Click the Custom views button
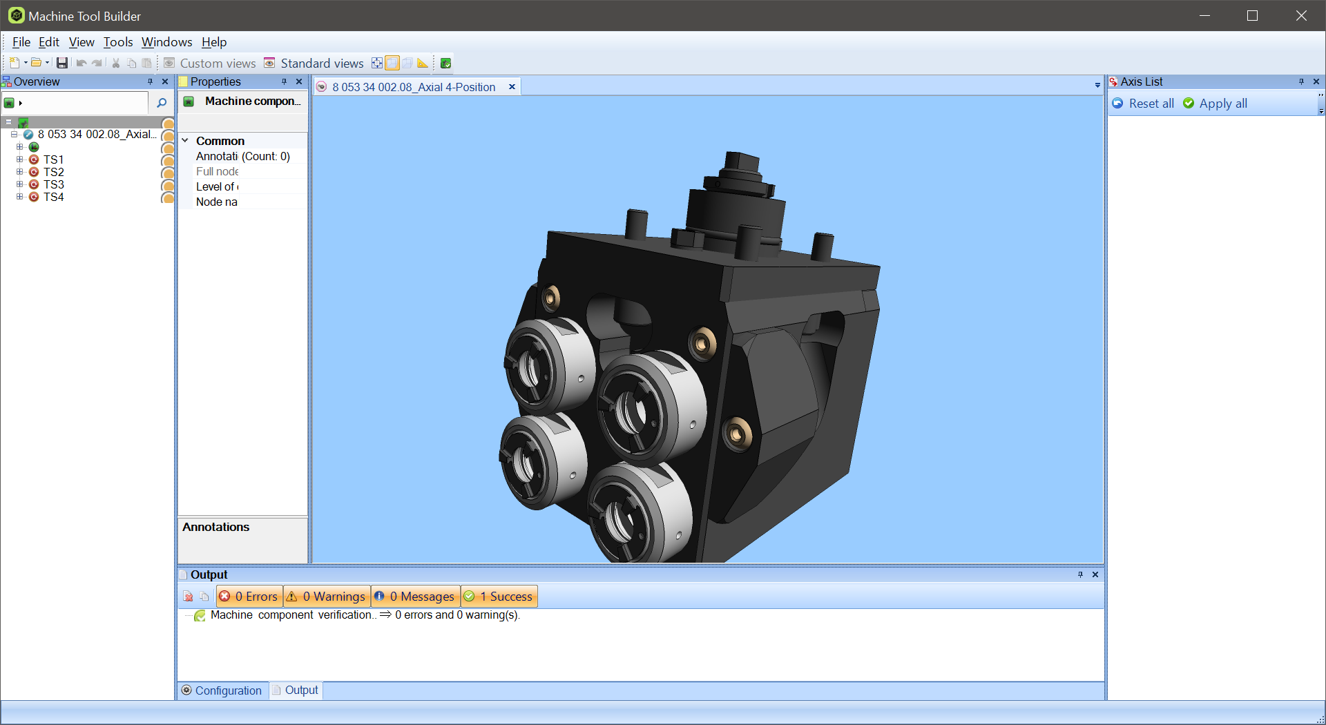 (210, 63)
